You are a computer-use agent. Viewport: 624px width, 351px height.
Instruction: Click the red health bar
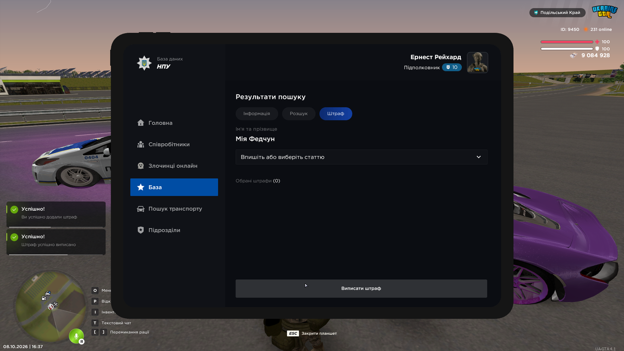point(567,42)
